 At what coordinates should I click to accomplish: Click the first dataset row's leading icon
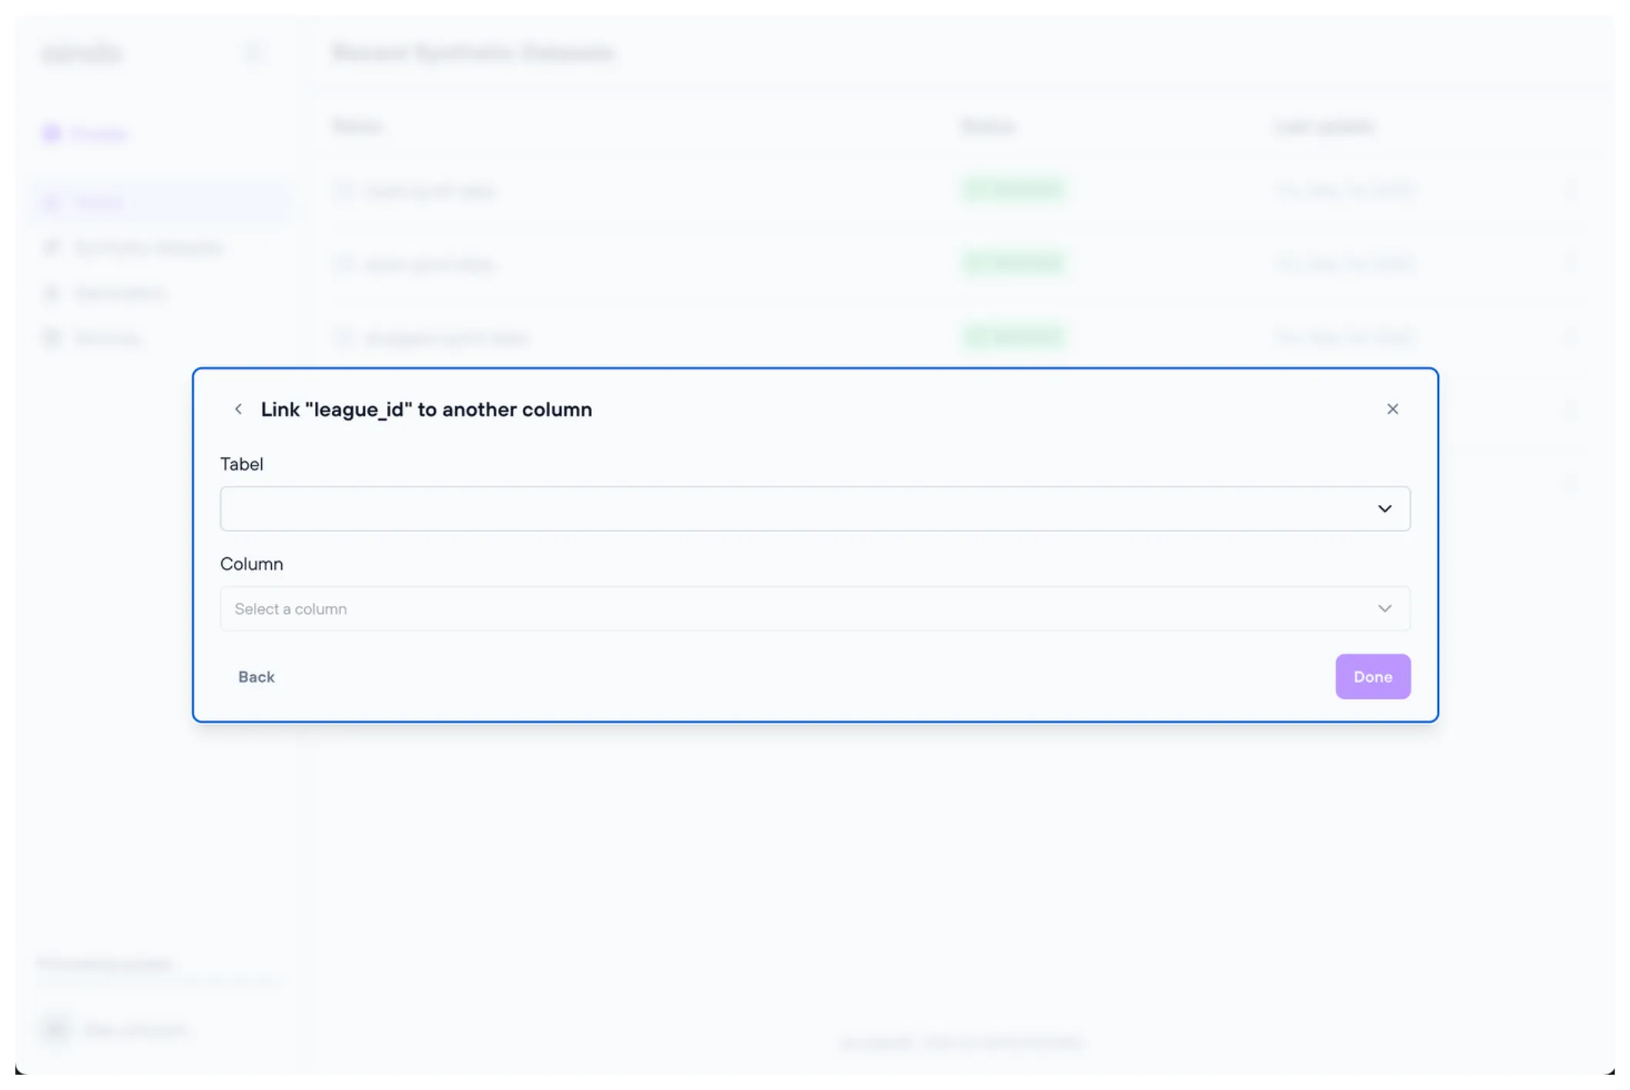coord(343,190)
